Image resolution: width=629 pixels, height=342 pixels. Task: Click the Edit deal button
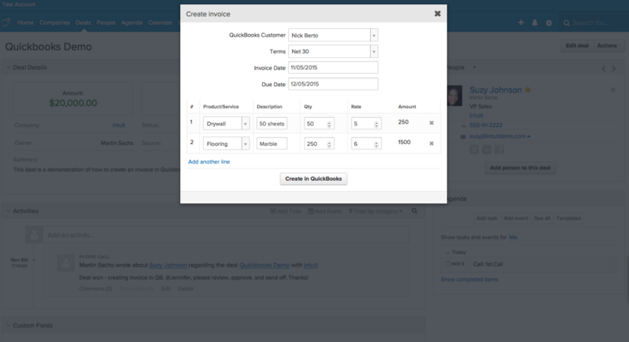(577, 46)
